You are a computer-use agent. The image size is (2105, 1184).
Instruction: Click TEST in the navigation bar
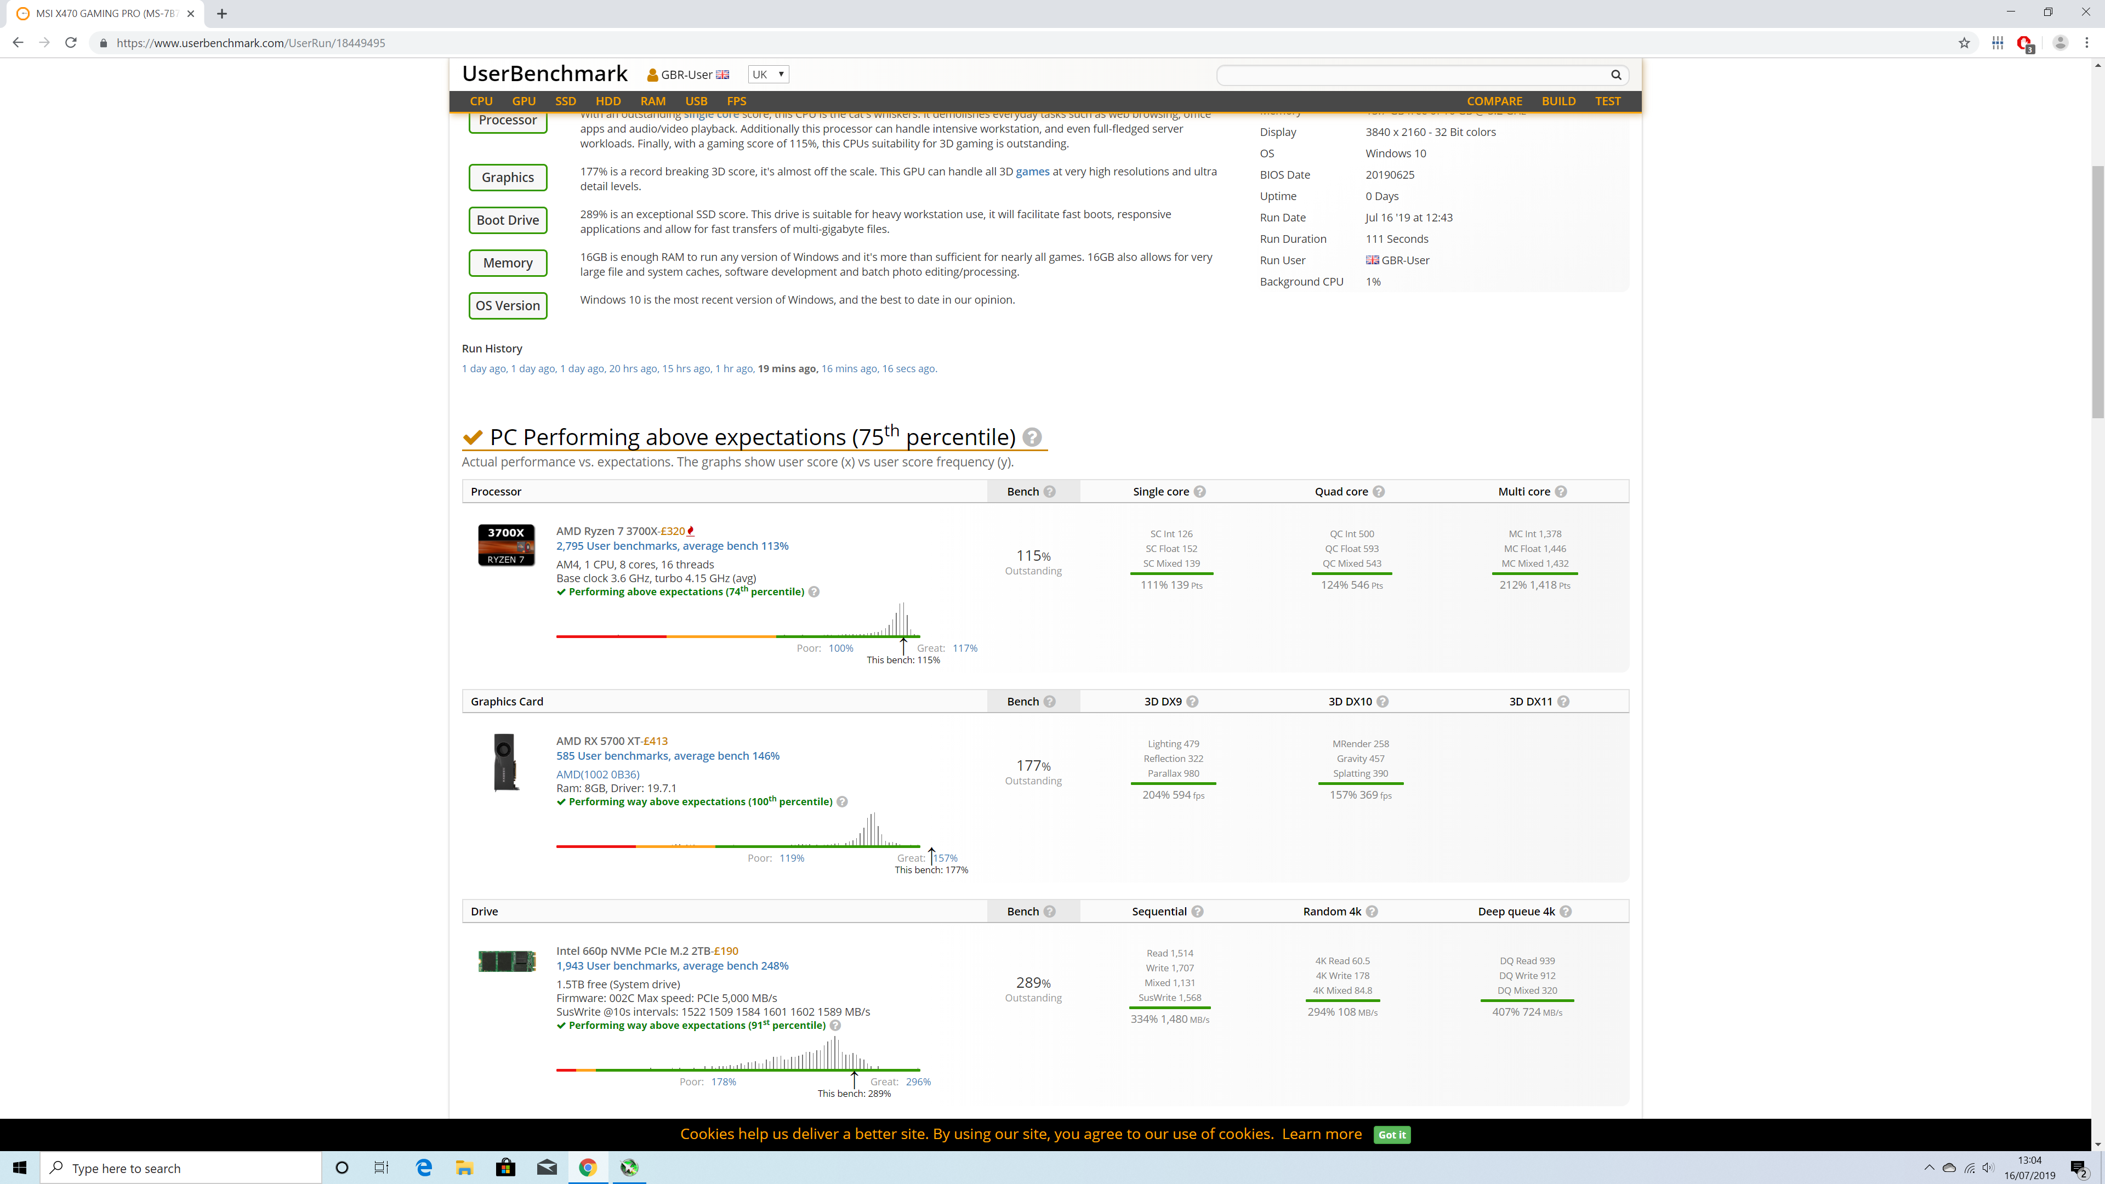tap(1607, 101)
